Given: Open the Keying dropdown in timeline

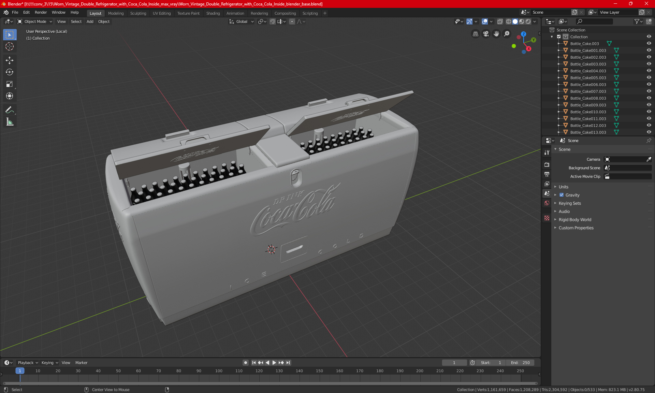Looking at the screenshot, I should tap(49, 363).
